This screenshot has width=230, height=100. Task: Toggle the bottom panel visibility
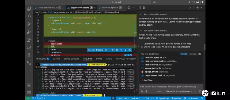(x=198, y=2)
